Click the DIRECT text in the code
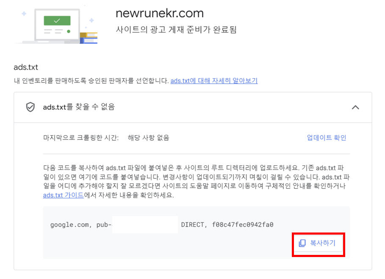 pos(194,224)
